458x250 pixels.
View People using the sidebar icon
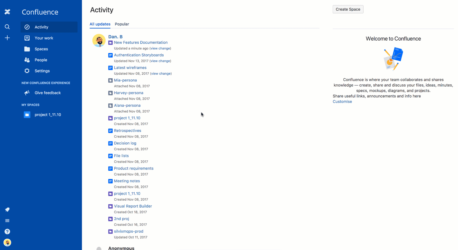tap(27, 60)
